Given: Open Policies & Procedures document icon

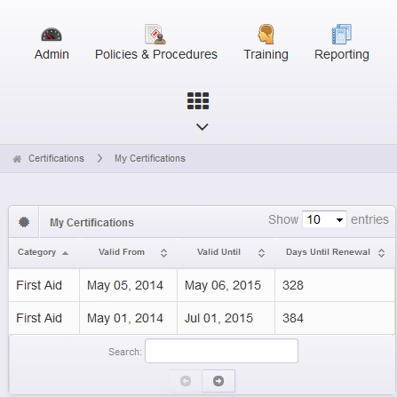Looking at the screenshot, I should [155, 34].
